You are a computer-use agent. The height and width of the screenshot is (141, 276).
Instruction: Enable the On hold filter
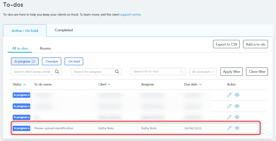[74, 62]
